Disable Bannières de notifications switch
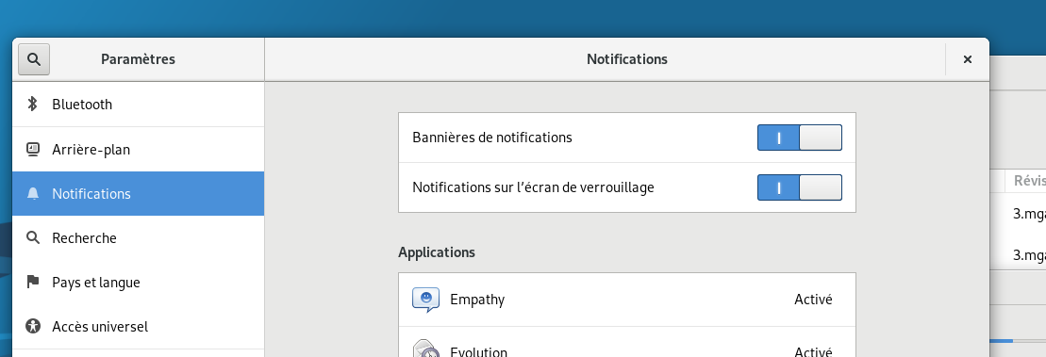 tap(799, 138)
